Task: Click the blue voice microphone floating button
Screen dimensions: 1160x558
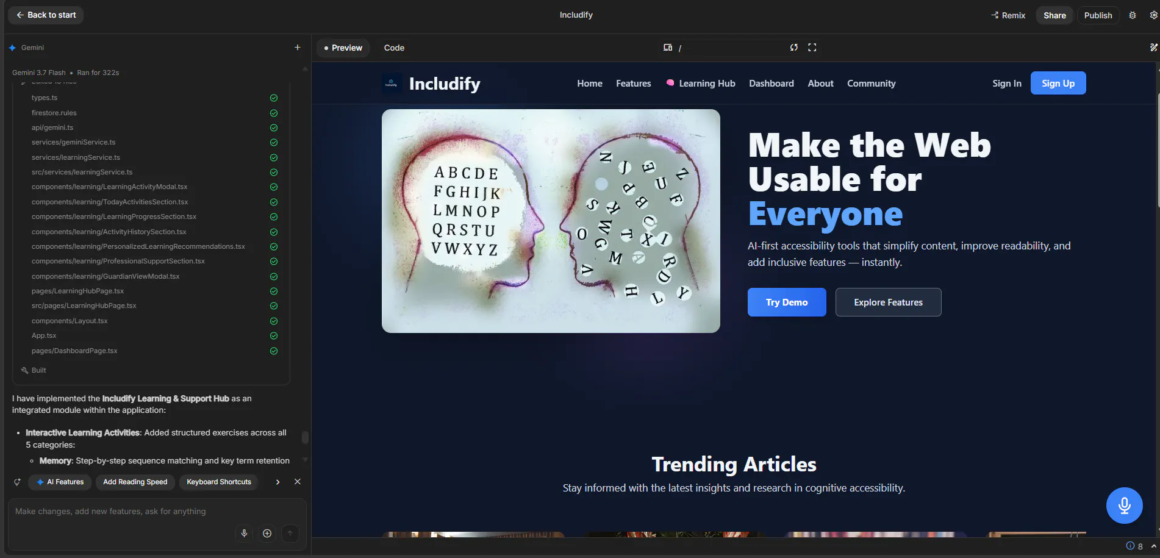Action: pos(1125,506)
